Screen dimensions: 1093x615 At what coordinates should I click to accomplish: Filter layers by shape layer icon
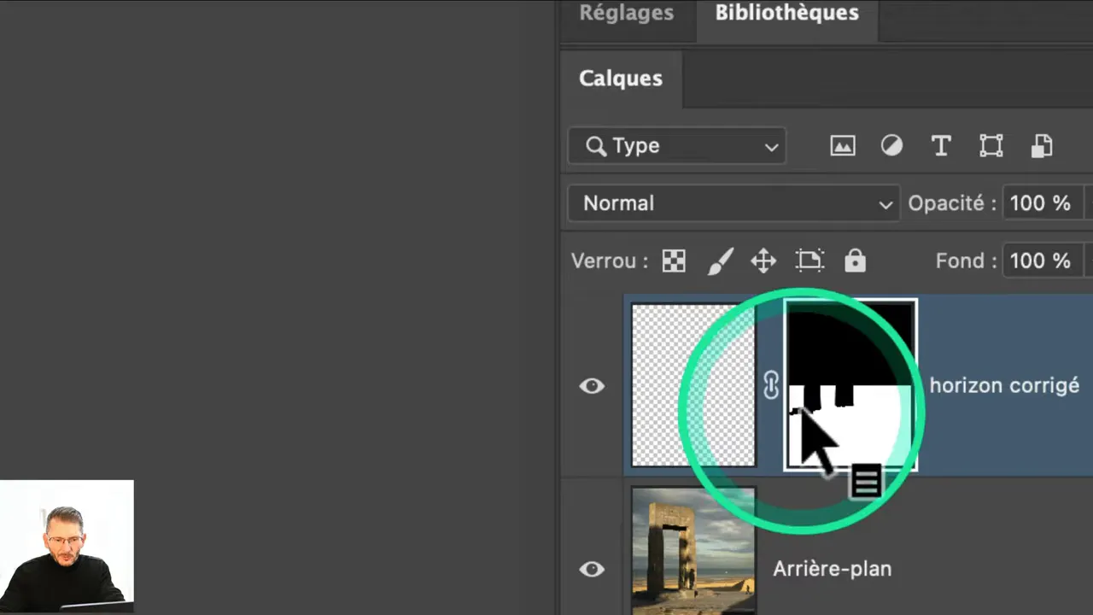click(991, 146)
